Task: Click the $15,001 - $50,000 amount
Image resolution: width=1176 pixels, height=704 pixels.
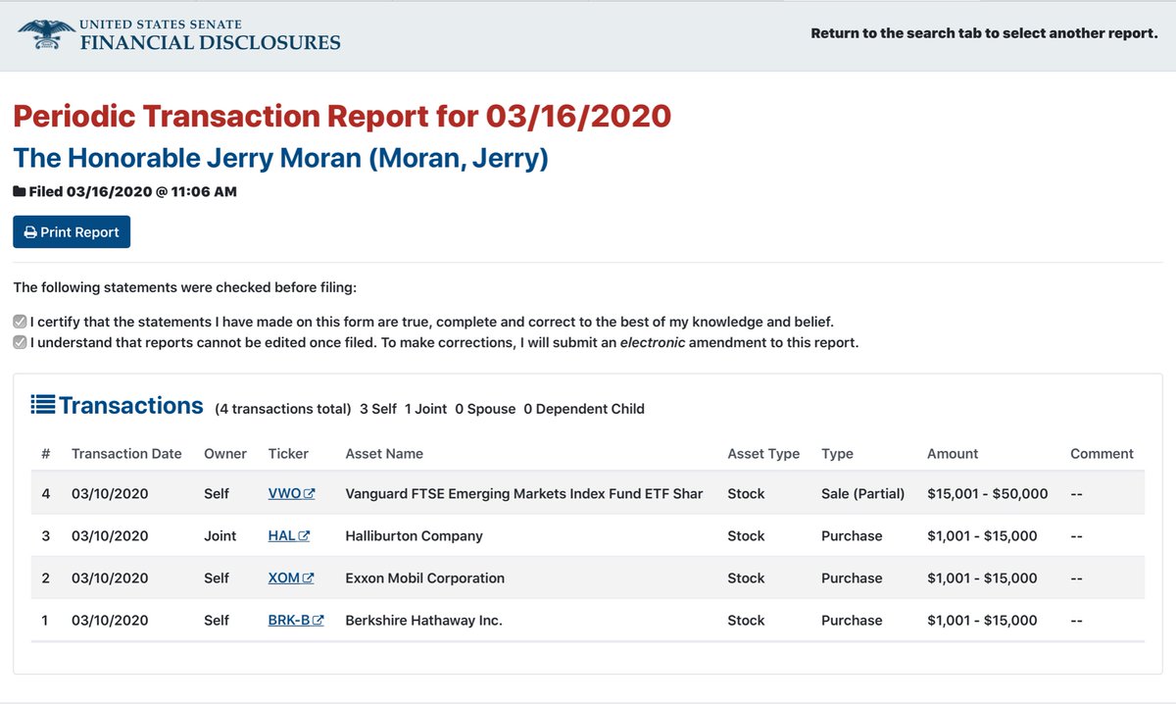Action: [x=987, y=493]
